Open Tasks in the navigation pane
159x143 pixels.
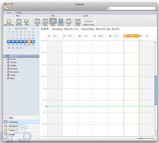click(x=21, y=130)
